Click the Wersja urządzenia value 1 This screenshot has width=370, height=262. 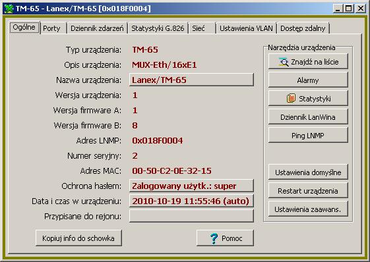point(135,95)
